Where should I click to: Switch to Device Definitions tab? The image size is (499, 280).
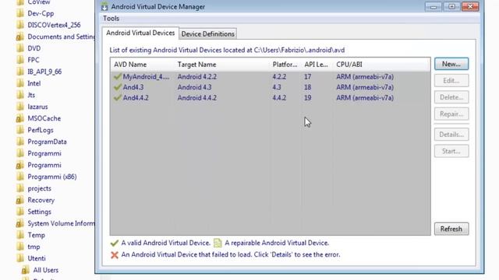(208, 34)
